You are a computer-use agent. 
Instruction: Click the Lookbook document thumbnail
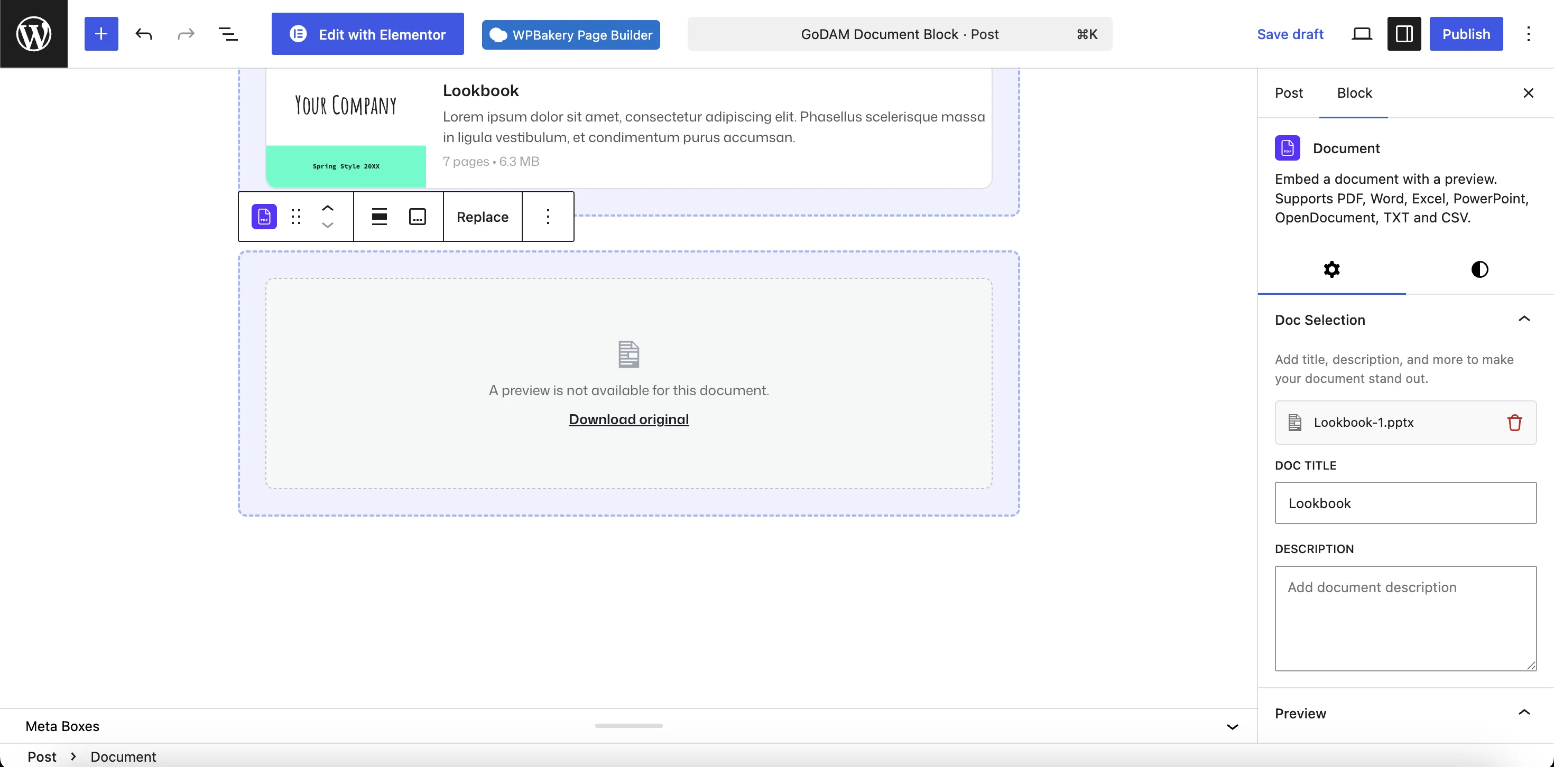[x=346, y=128]
